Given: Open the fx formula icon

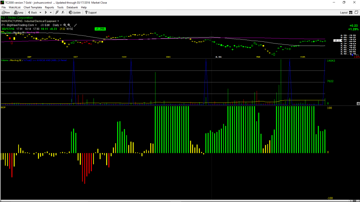Looking at the screenshot, I should click(63, 13).
